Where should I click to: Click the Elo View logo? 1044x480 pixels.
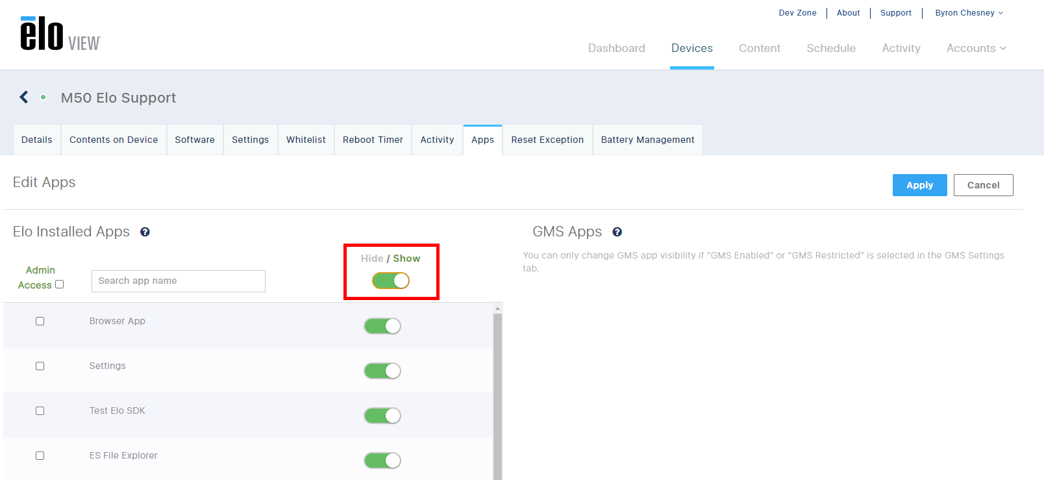coord(60,34)
